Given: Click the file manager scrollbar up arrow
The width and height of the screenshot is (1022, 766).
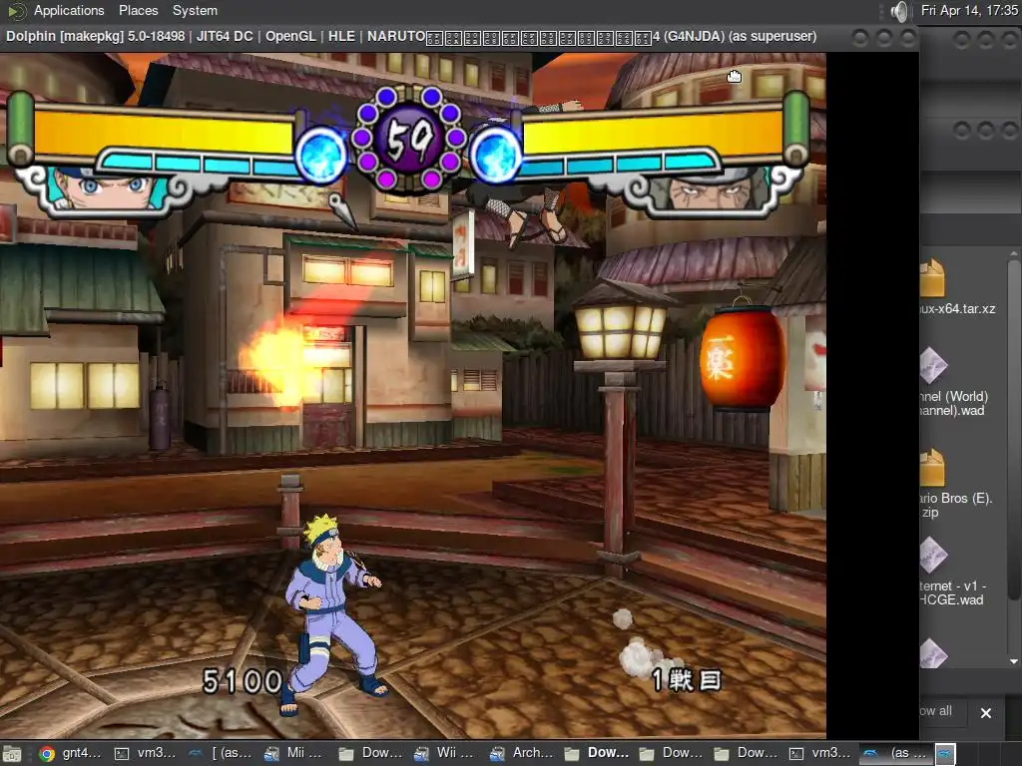Looking at the screenshot, I should click(x=1014, y=253).
